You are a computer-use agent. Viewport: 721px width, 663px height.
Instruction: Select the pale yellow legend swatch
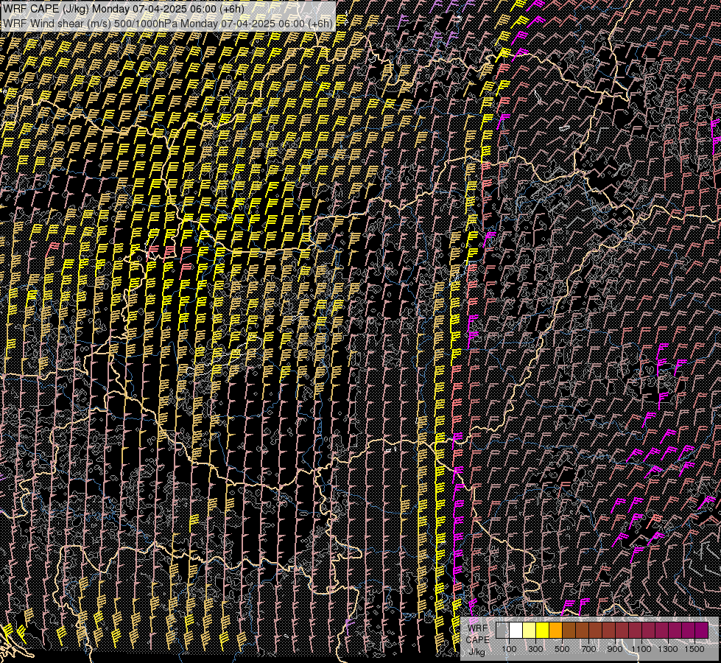click(x=530, y=631)
